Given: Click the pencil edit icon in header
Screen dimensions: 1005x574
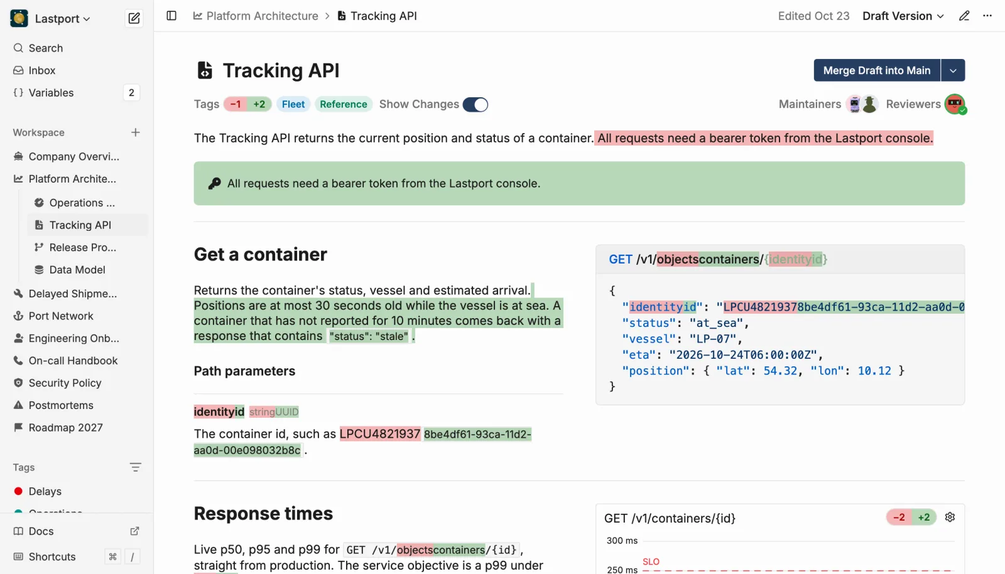Looking at the screenshot, I should [964, 16].
